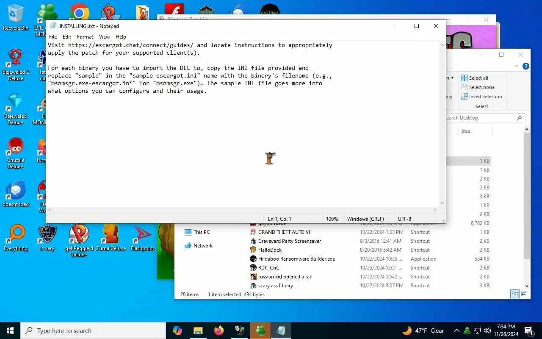
Task: Select the 'is very' desktop shortcut
Action: [x=47, y=238]
